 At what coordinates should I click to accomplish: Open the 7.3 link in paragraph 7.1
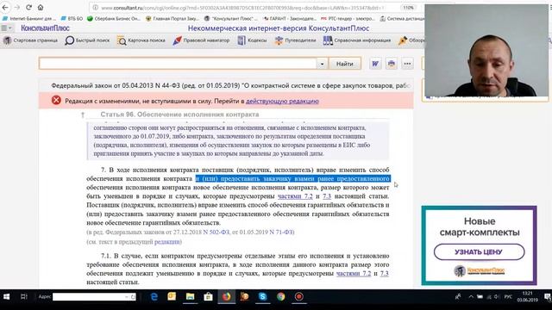(385, 273)
